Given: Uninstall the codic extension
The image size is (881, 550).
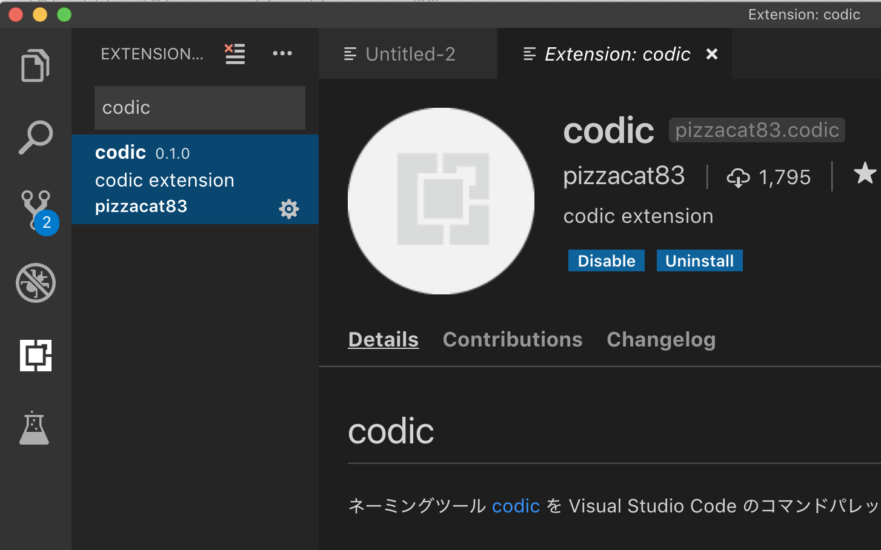Looking at the screenshot, I should [x=700, y=260].
